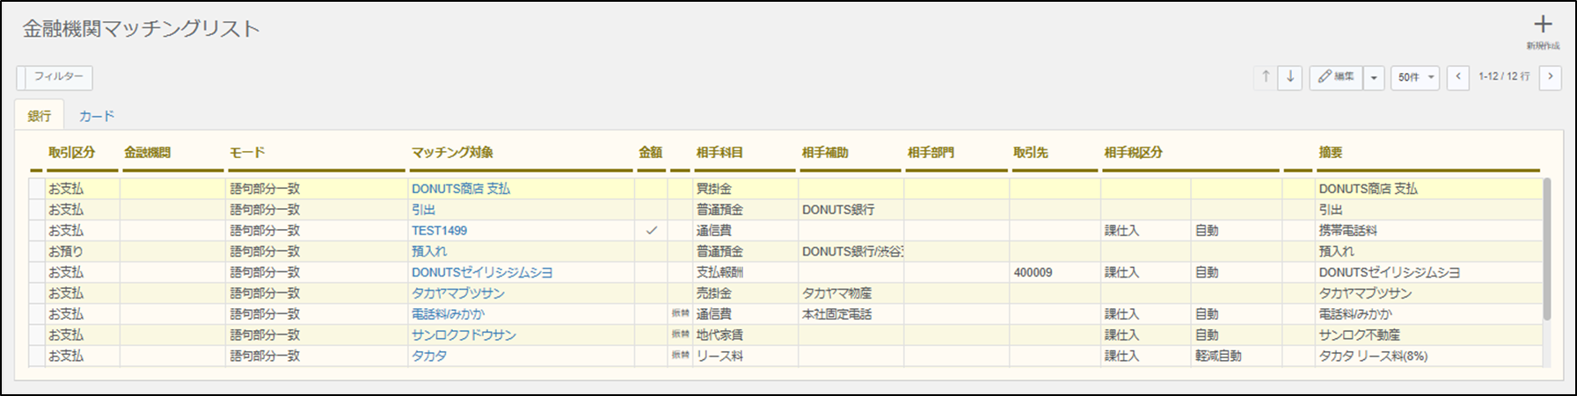The height and width of the screenshot is (396, 1577).
Task: Expand the フィルター panel
Action: [55, 77]
